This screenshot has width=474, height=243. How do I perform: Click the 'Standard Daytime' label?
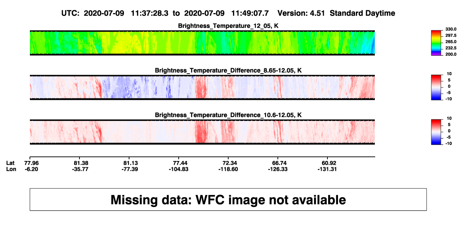coord(363,13)
